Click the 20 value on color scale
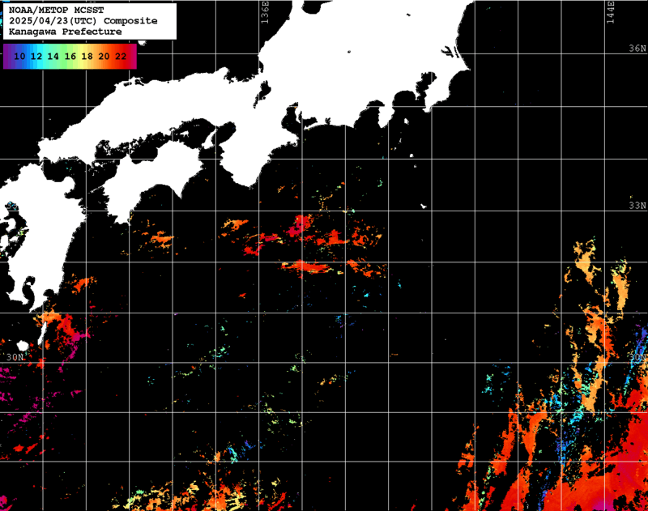The width and height of the screenshot is (648, 511). tap(104, 57)
